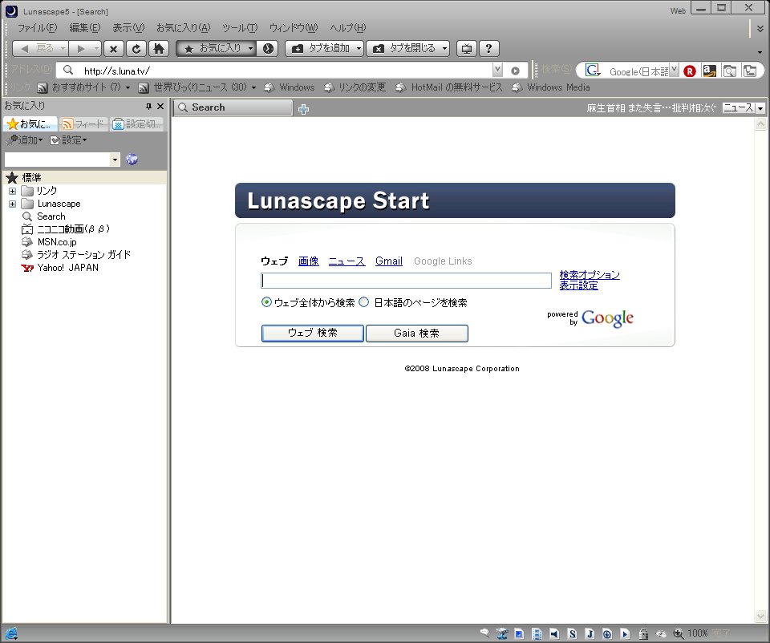Click the network proxy status bar icon

tap(502, 633)
